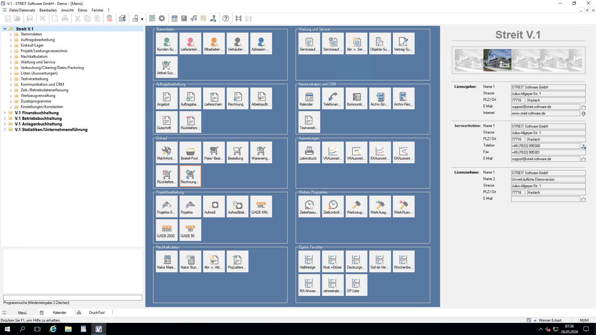Click the Lizenzgeber E-Mail field
The height and width of the screenshot is (335, 596).
[x=545, y=107]
